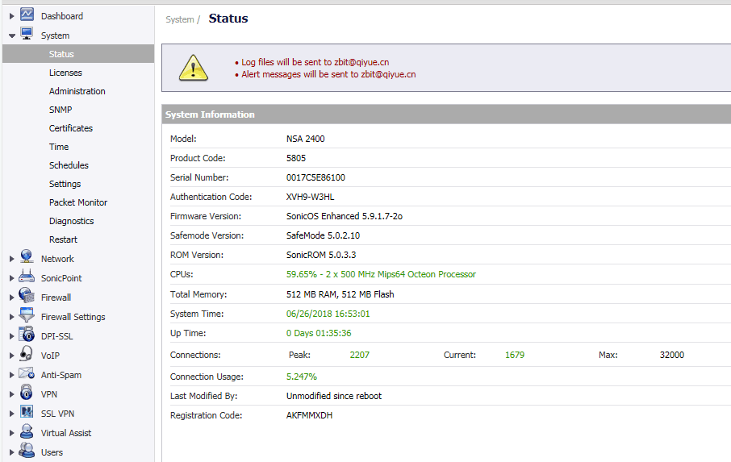Image resolution: width=731 pixels, height=462 pixels.
Task: Click the Anti-Spam envelope icon
Action: (27, 373)
